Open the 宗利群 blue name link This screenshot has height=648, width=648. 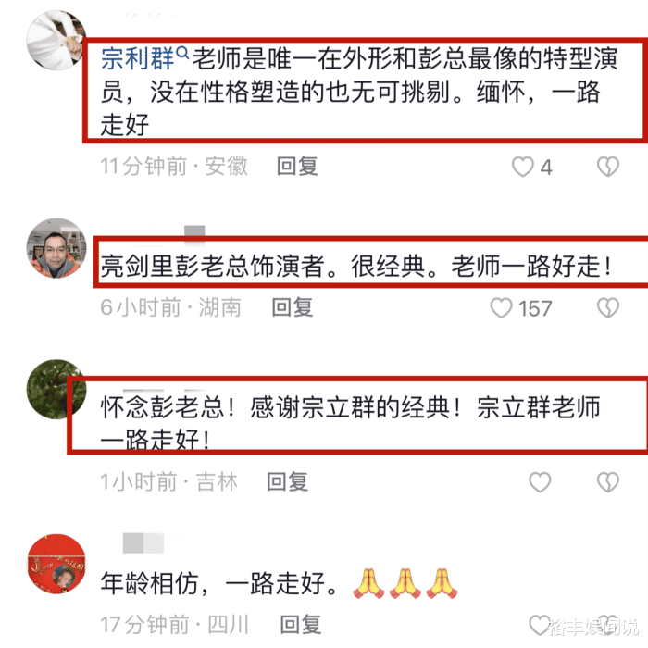[x=138, y=58]
